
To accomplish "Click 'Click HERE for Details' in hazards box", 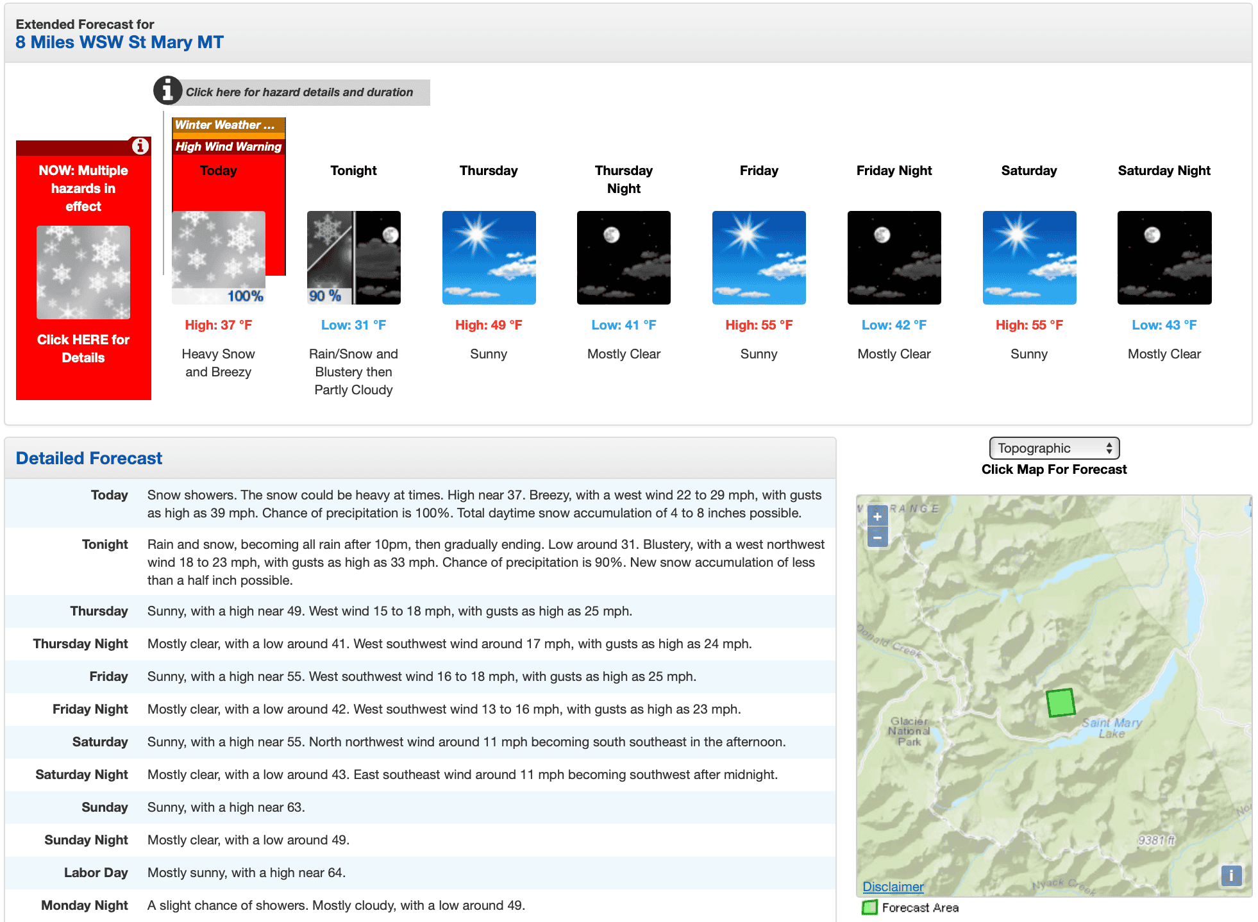I will coord(83,349).
